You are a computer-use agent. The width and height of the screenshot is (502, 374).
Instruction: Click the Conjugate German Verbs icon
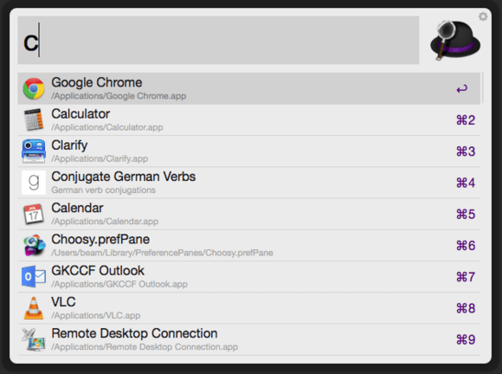(34, 183)
